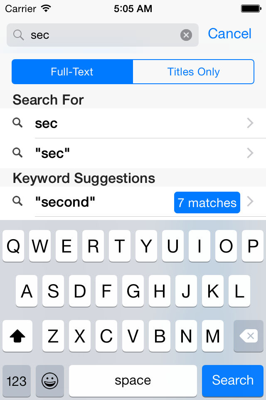Focus the sec search input field
Viewport: 266px width, 400px height.
click(103, 35)
